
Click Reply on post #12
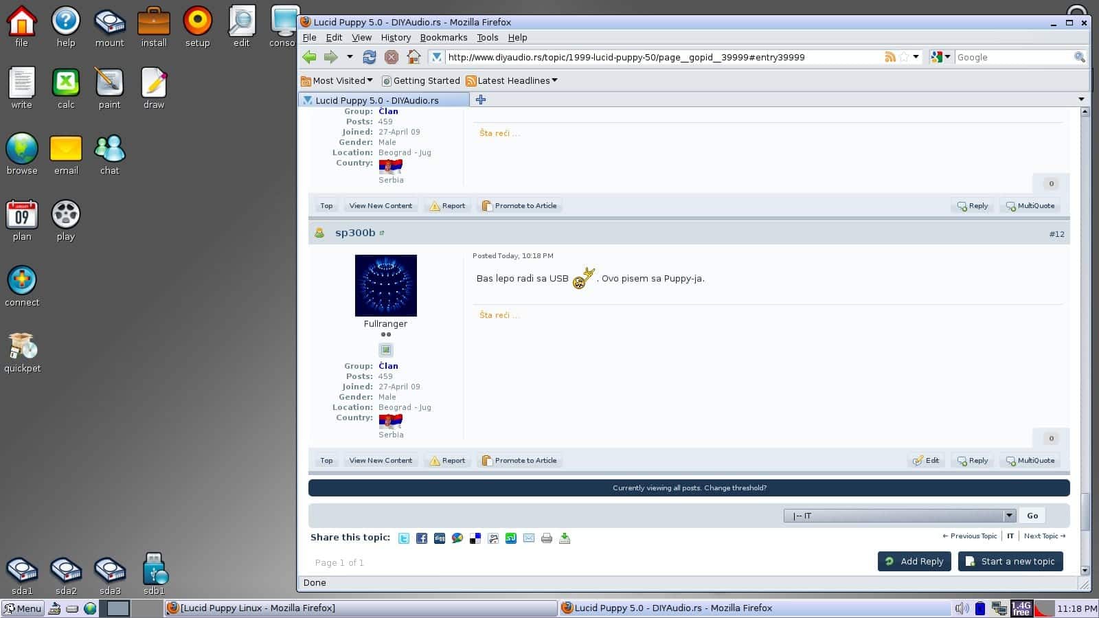pos(973,461)
